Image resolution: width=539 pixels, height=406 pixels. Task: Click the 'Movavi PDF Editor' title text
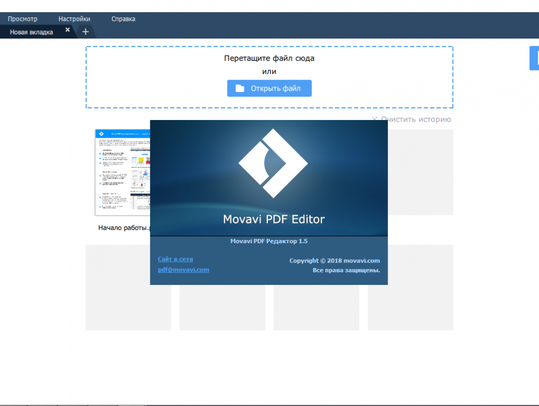pos(274,219)
